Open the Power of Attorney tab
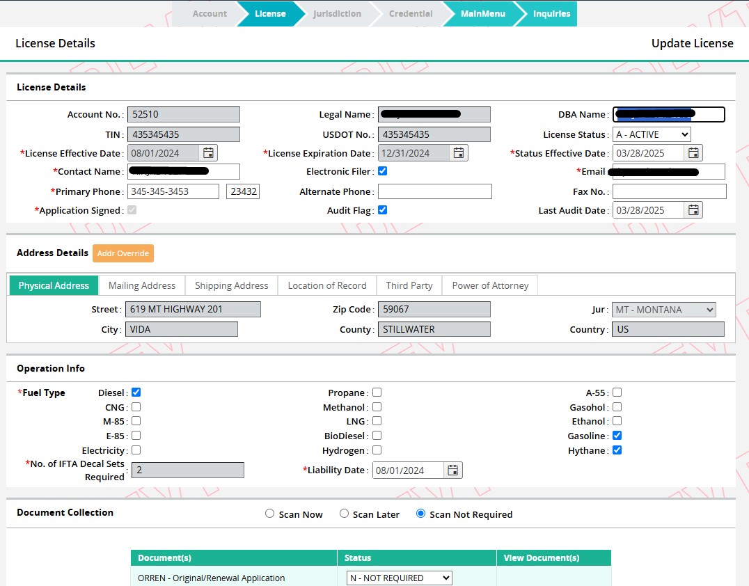This screenshot has height=586, width=749. tap(490, 285)
